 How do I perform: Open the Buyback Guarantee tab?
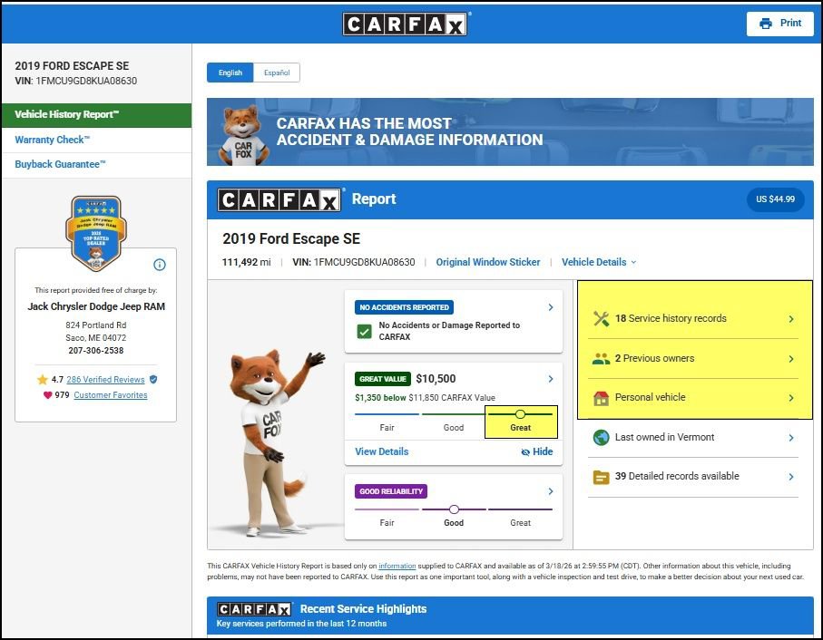click(x=61, y=164)
